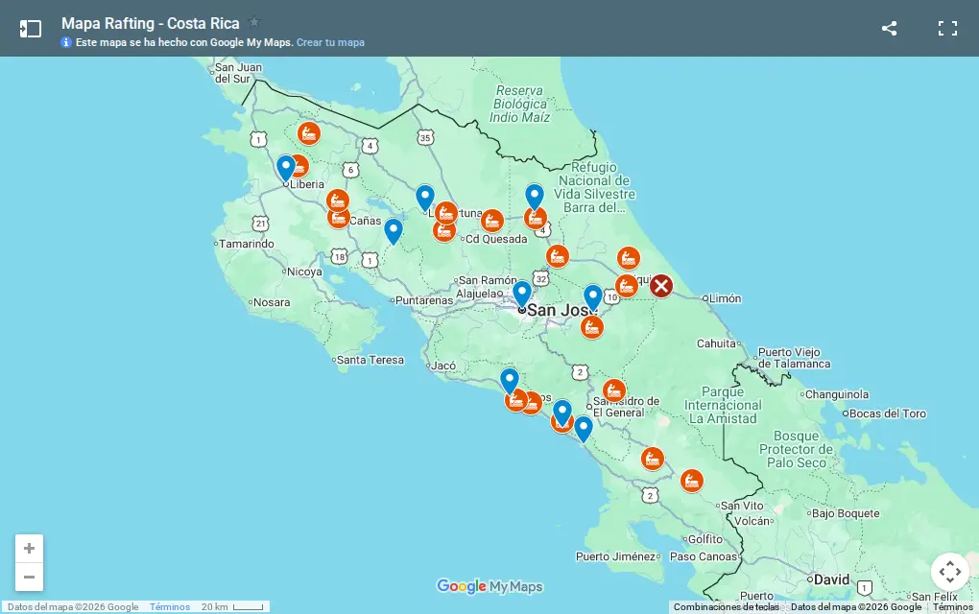Select the rafting marker nearest San Vito
The height and width of the screenshot is (614, 979).
692,481
